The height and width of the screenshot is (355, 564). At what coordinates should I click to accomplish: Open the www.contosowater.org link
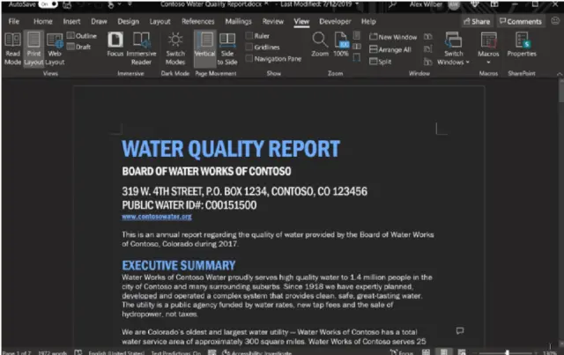(156, 216)
